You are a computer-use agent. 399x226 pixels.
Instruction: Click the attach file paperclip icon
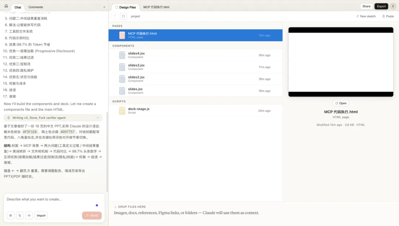(20, 216)
